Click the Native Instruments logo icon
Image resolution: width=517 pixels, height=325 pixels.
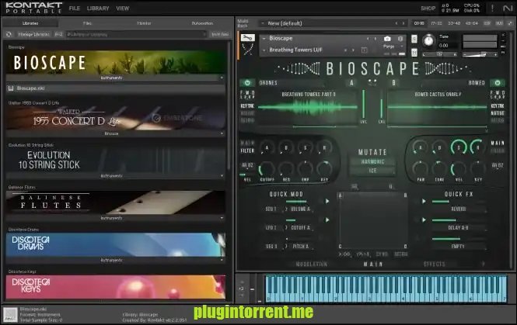point(508,9)
